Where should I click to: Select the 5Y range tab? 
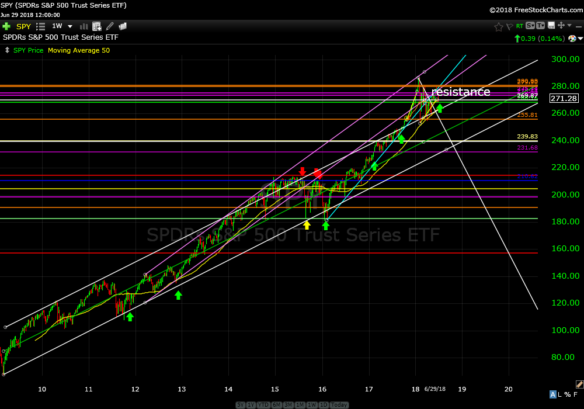(x=240, y=405)
